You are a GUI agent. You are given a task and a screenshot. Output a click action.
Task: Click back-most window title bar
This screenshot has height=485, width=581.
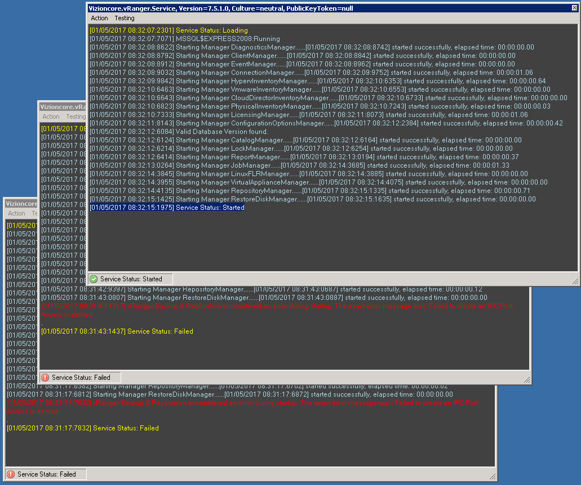click(x=21, y=204)
